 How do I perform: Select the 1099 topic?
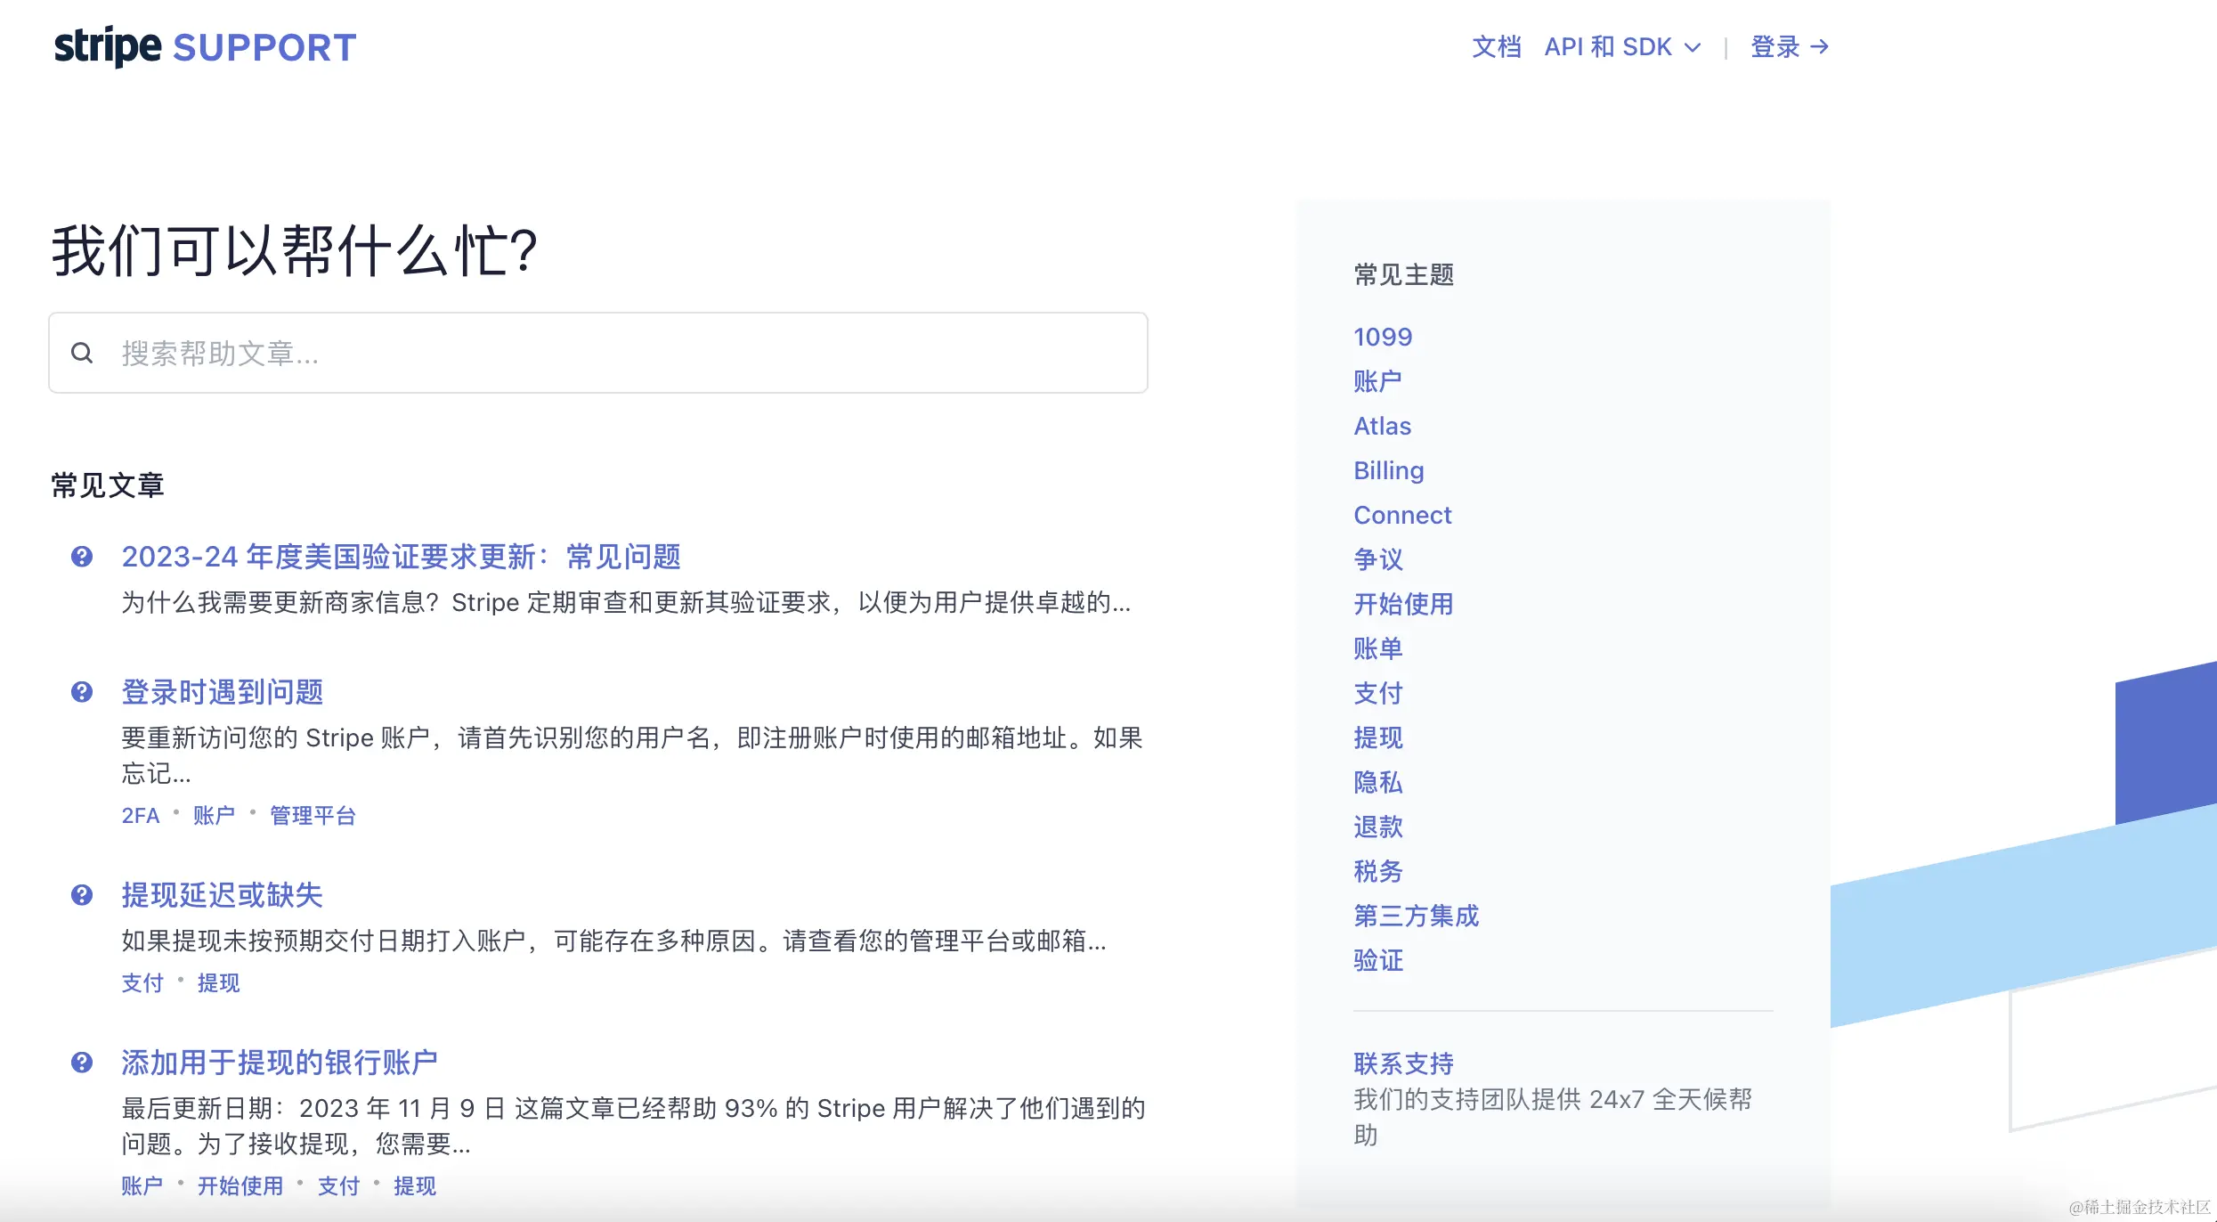point(1383,337)
